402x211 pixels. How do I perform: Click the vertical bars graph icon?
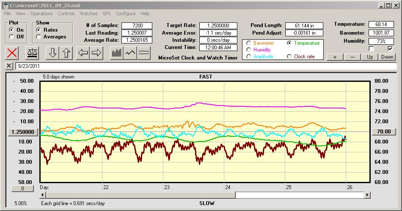click(117, 53)
